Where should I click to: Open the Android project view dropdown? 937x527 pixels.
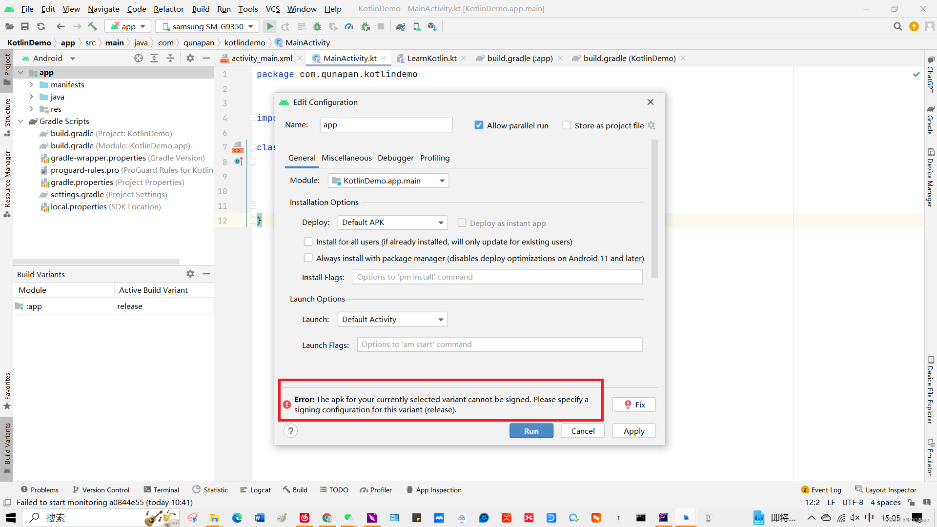tap(49, 58)
